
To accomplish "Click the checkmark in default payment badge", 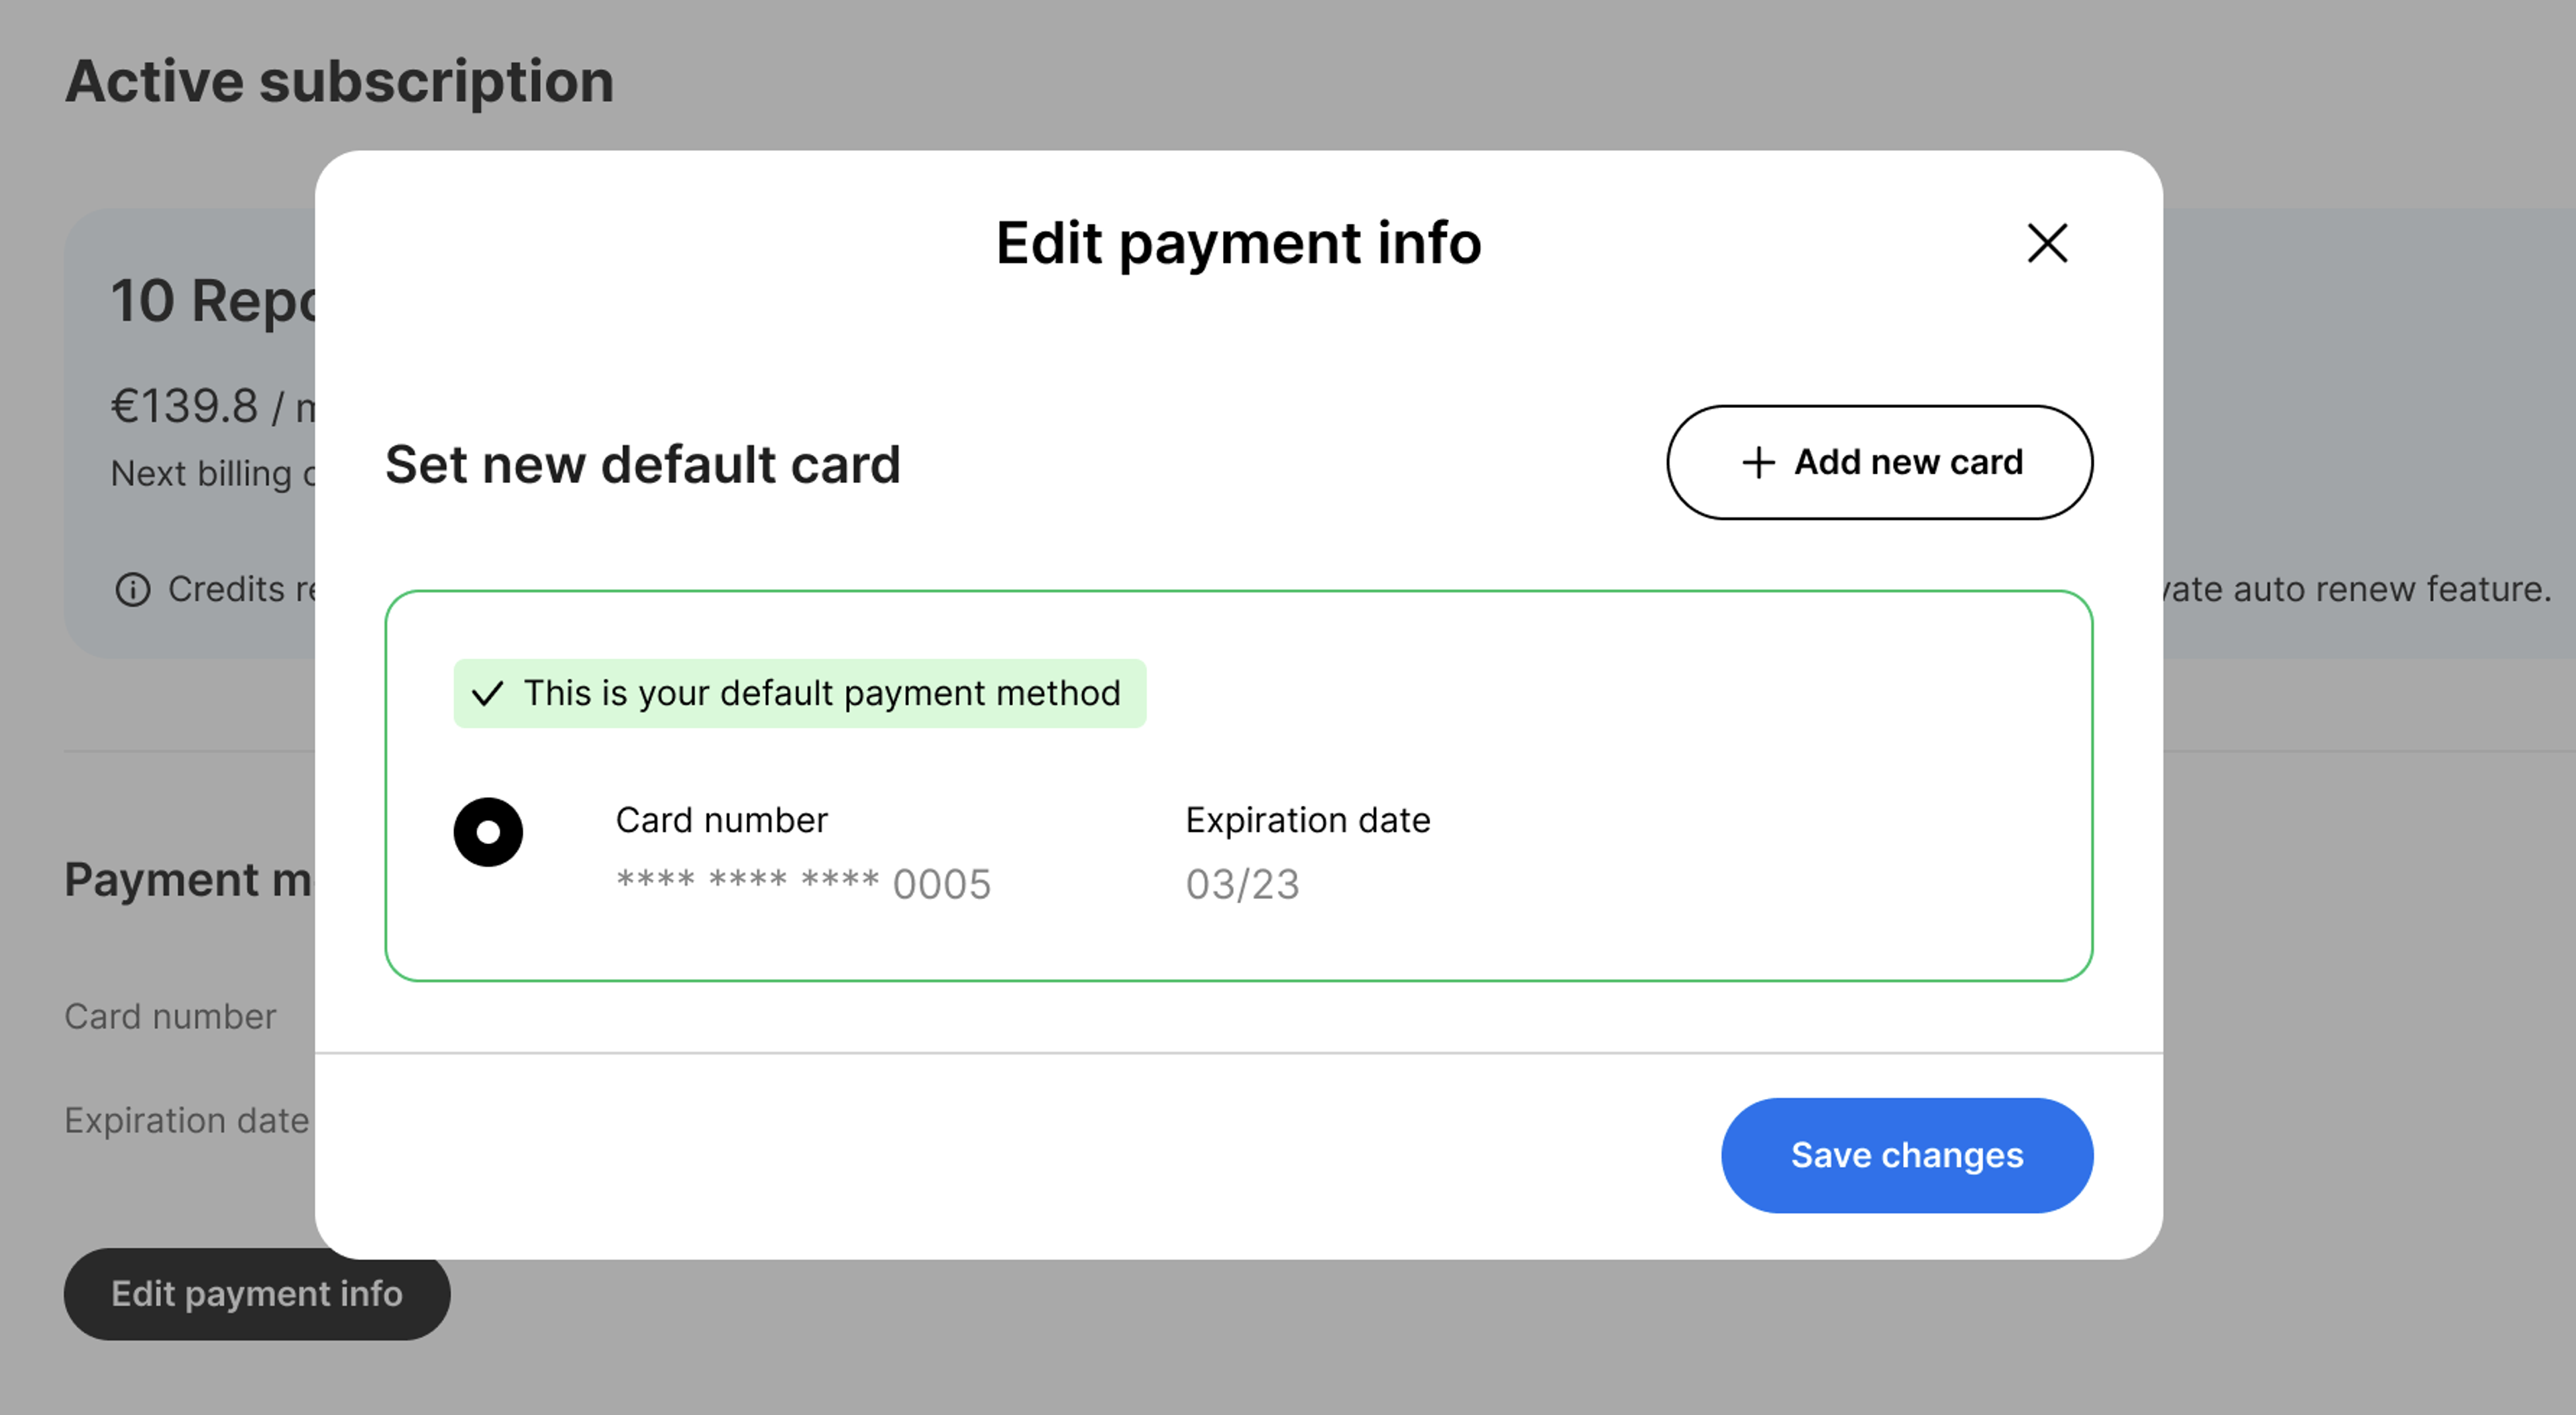I will coord(487,693).
